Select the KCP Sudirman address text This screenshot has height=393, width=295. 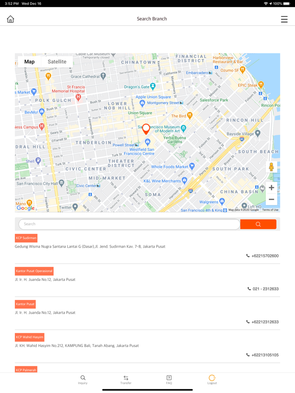pyautogui.click(x=90, y=247)
